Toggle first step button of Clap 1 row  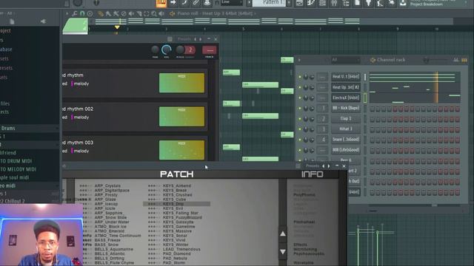click(x=372, y=119)
